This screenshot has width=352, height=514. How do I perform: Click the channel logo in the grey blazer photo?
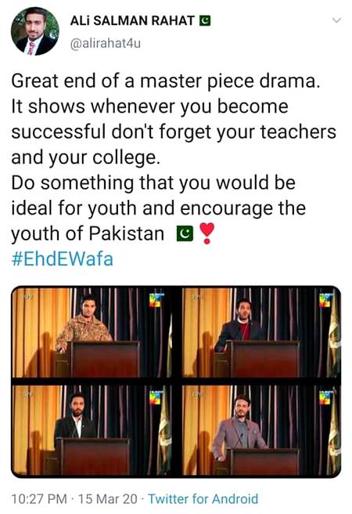(x=326, y=397)
